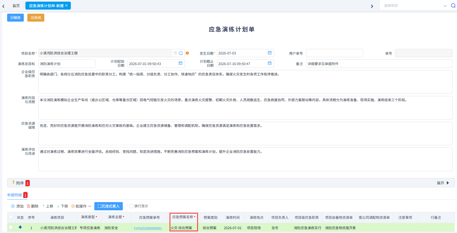Switch to the 首页 tab
The width and height of the screenshot is (457, 233).
tap(16, 5)
